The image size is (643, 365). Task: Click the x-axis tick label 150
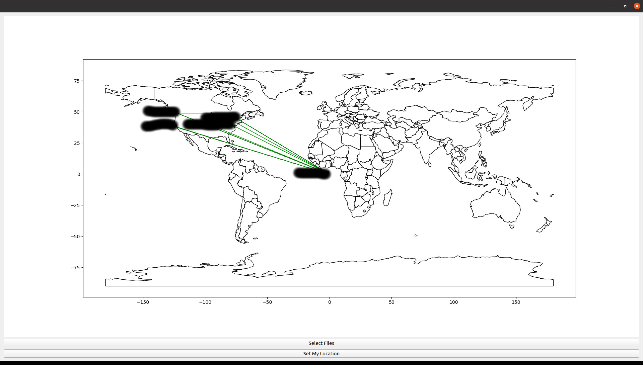coord(516,302)
